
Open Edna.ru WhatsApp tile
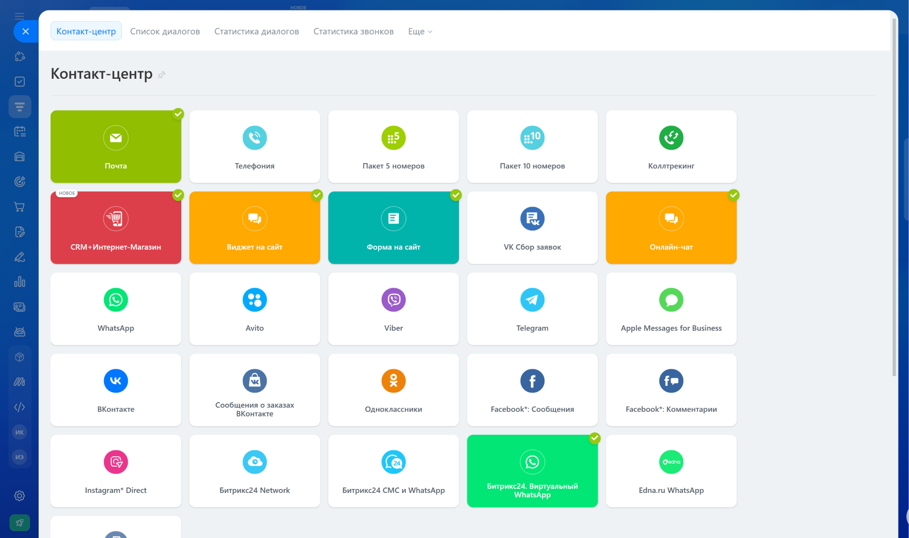coord(671,471)
